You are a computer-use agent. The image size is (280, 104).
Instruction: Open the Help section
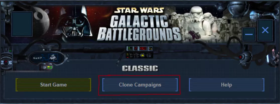[227, 85]
